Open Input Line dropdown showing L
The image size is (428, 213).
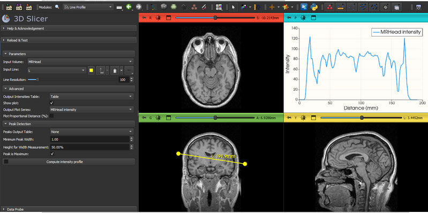pyautogui.click(x=57, y=70)
